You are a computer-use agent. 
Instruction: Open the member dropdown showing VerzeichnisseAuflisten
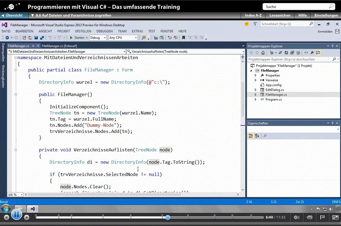[243, 51]
